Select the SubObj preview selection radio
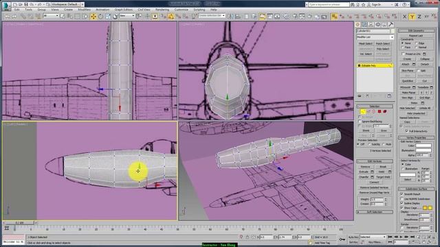The height and width of the screenshot is (247, 440). [x=369, y=144]
